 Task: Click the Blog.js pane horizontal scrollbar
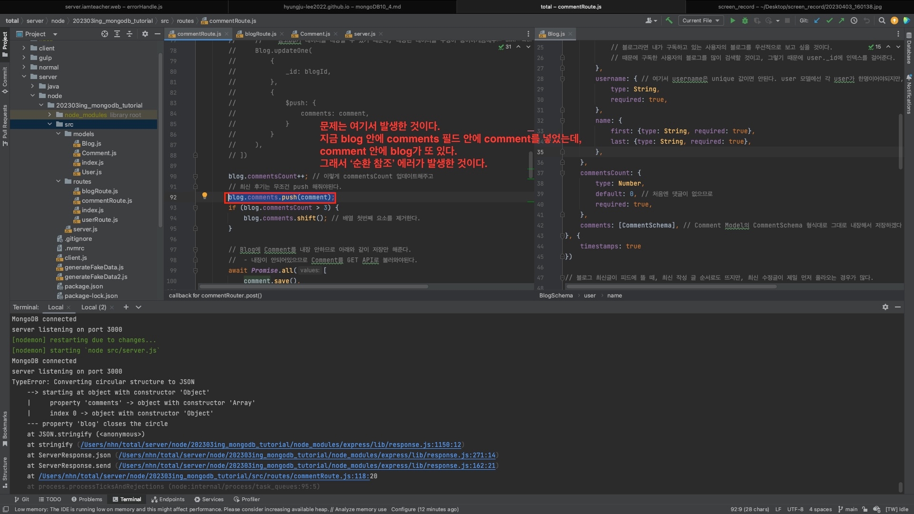pos(671,287)
